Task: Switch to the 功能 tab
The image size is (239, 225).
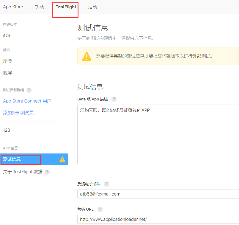Action: point(39,7)
